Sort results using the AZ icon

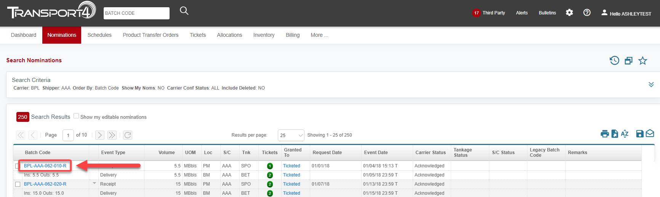[x=625, y=134]
